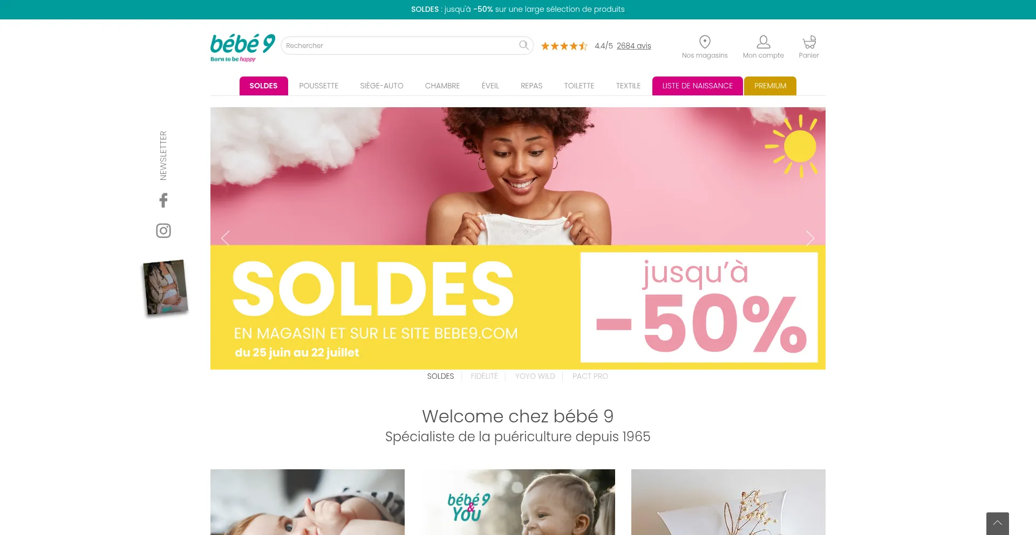
Task: Click the vertical NEWSLETTER link
Action: (163, 156)
